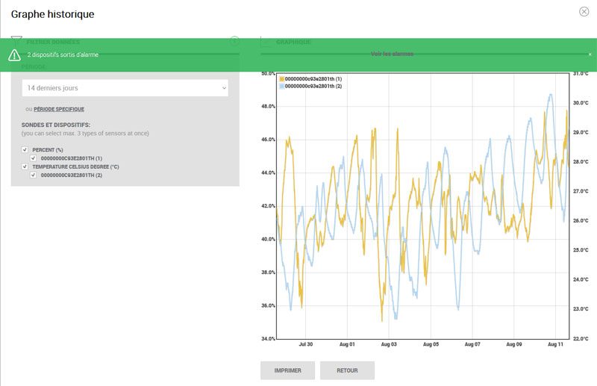The width and height of the screenshot is (597, 386).
Task: Open the 14 derniers jours period dropdown
Action: (125, 88)
